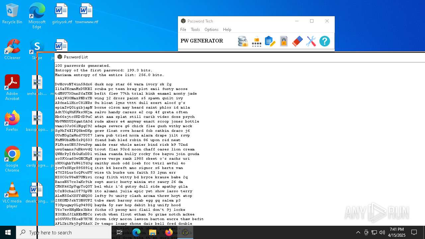
Task: Click the 'Entropy of the first password' line
Action: click(x=104, y=70)
